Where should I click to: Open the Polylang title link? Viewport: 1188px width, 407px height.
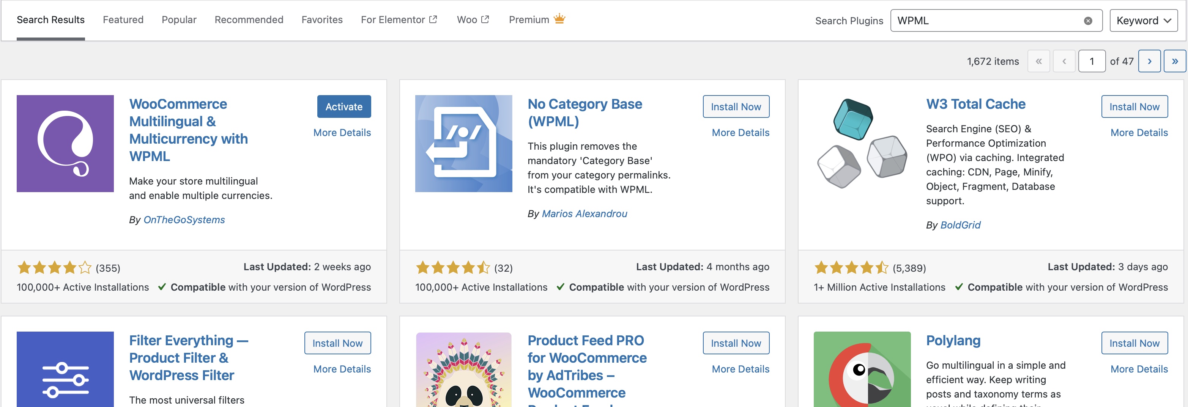[x=953, y=341]
